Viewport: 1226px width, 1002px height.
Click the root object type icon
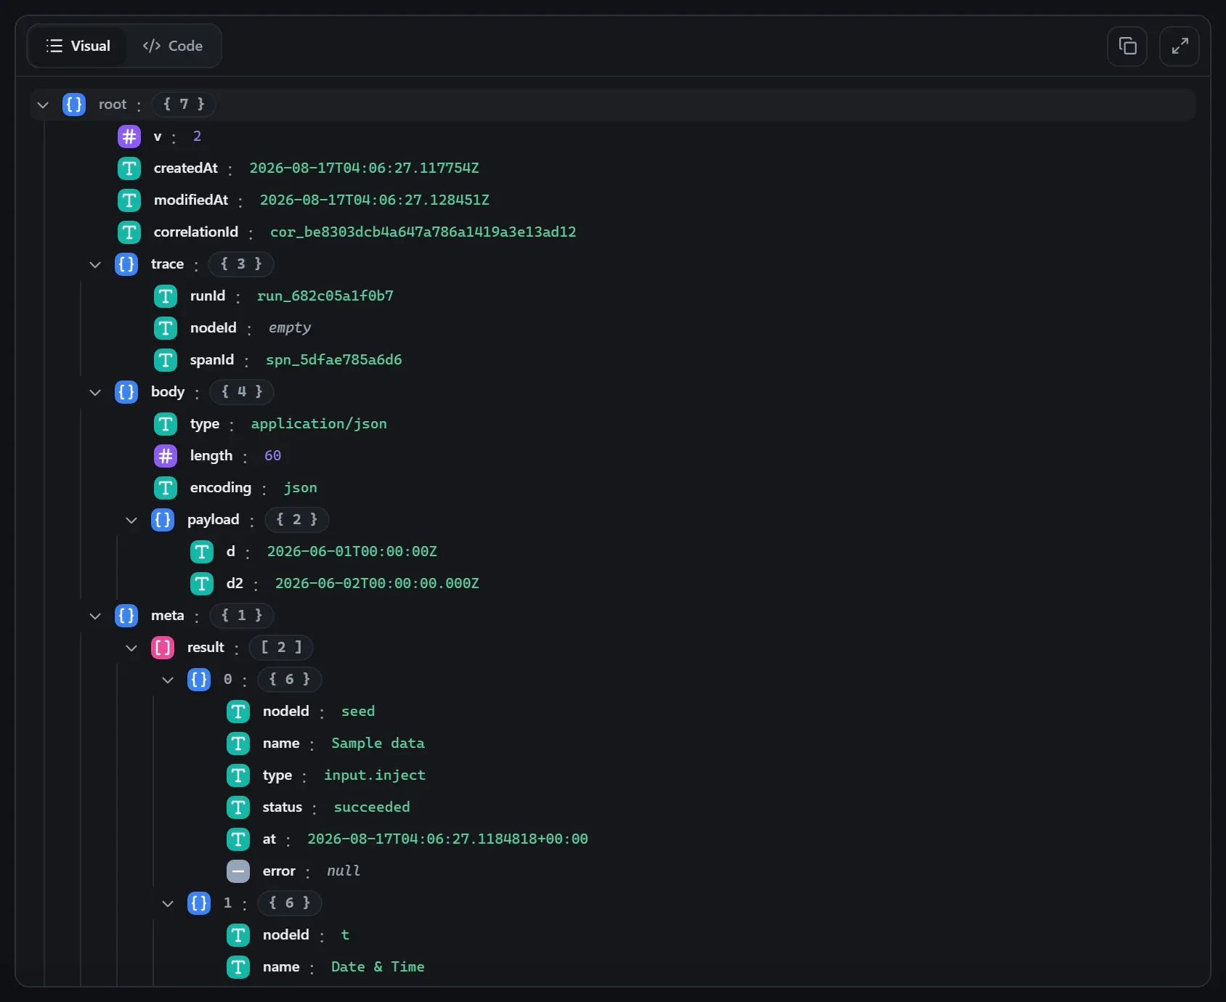click(x=74, y=105)
